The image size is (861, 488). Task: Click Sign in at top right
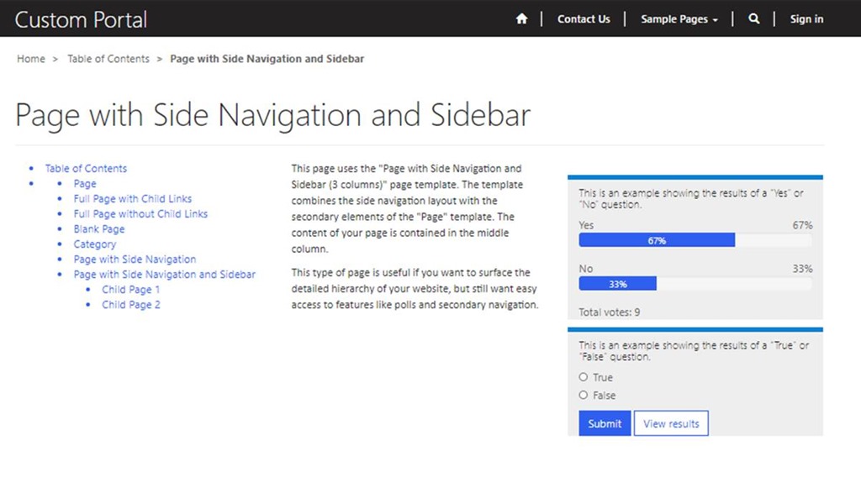(x=806, y=19)
